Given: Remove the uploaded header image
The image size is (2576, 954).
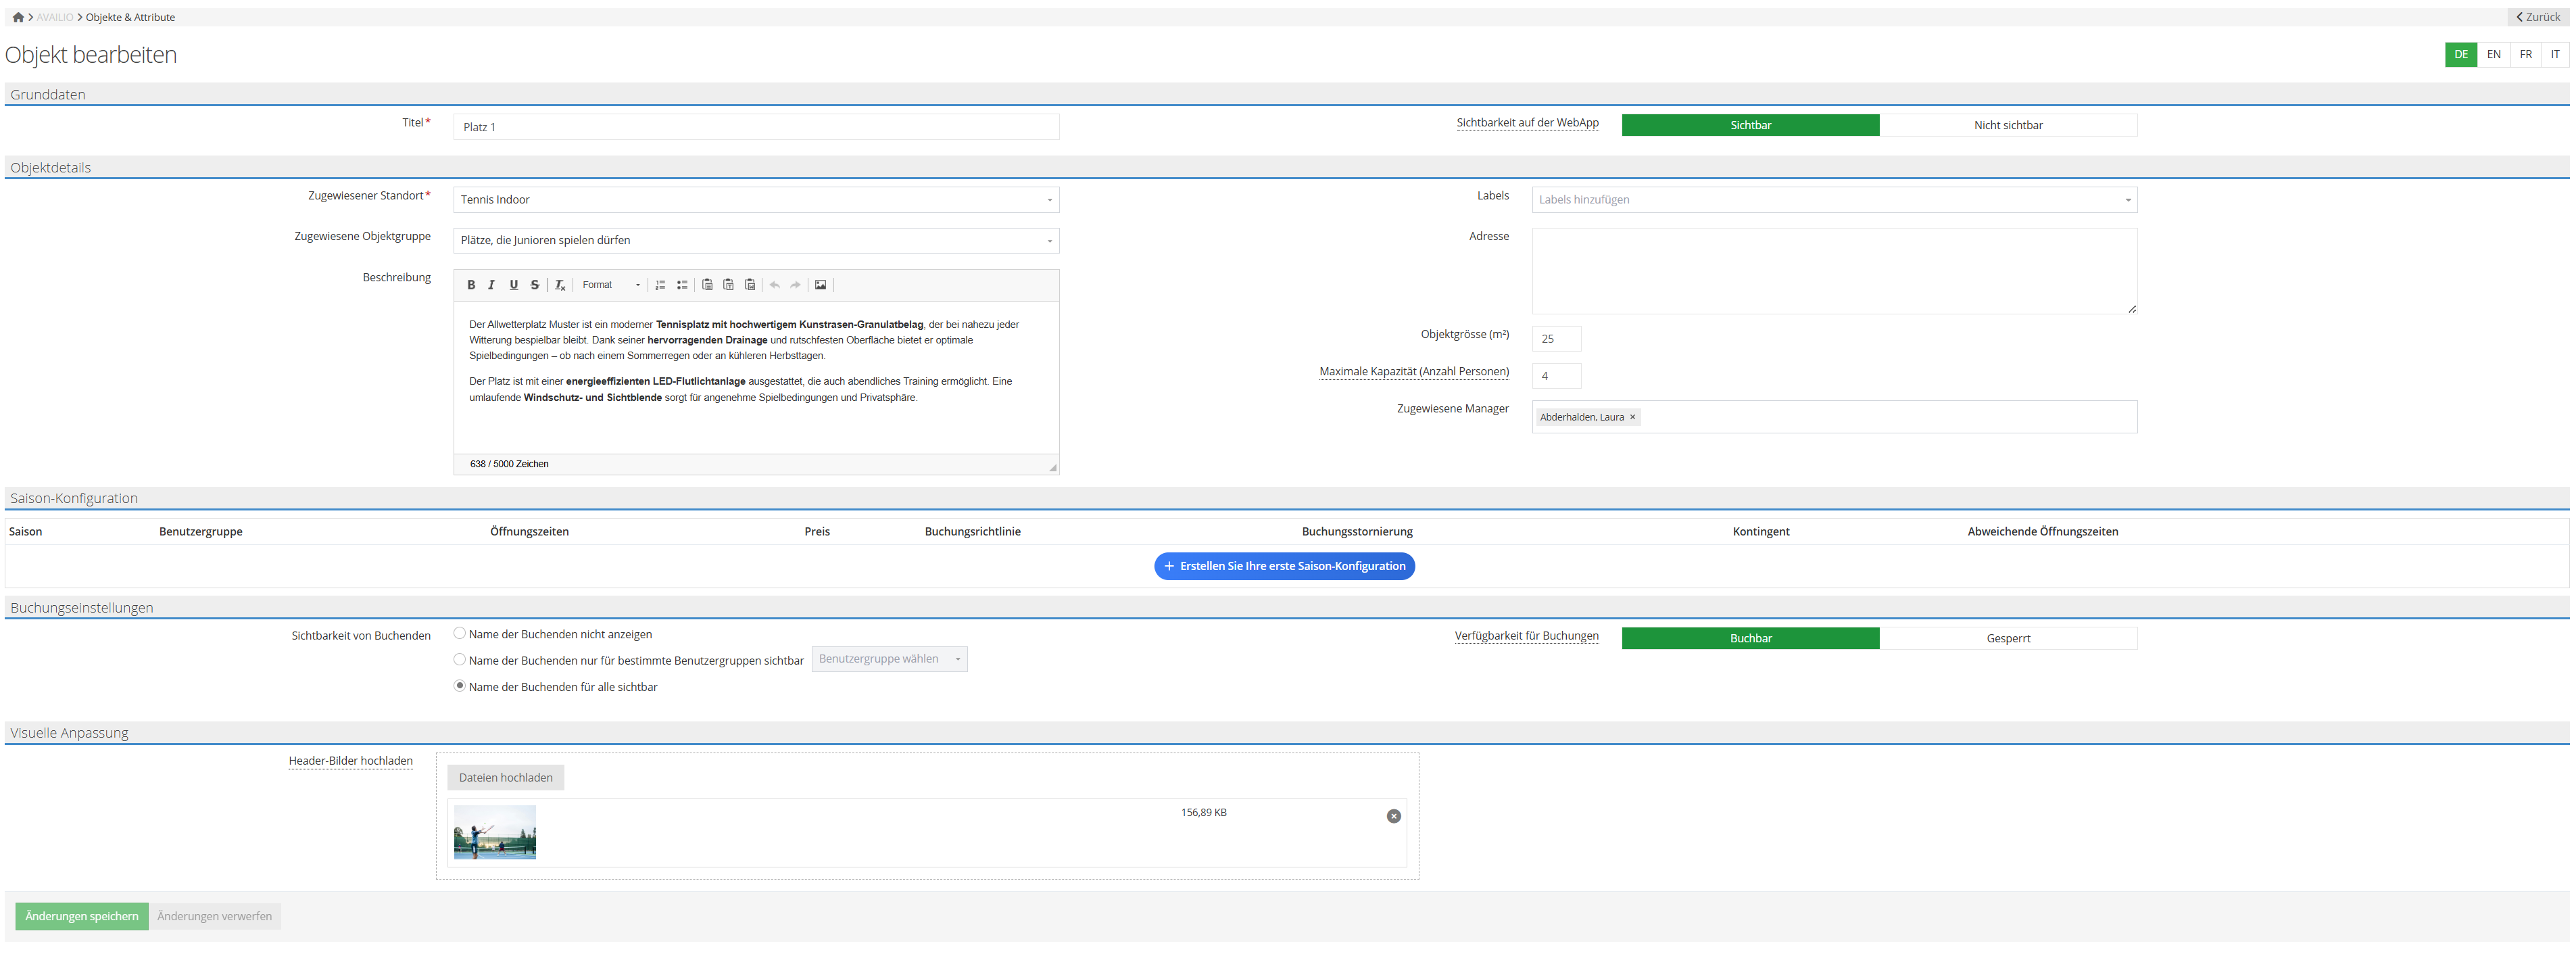Looking at the screenshot, I should (1393, 816).
